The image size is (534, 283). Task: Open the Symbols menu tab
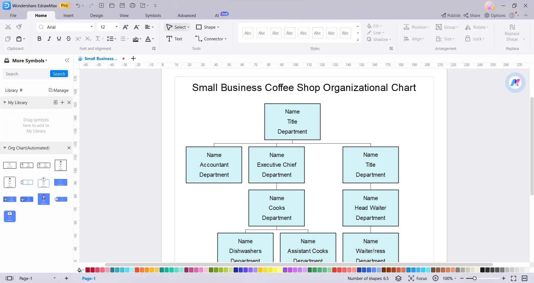153,15
